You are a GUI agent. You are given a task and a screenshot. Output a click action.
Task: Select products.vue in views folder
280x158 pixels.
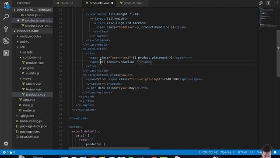[32, 95]
